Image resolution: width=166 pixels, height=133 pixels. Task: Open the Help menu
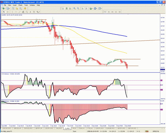[x=38, y=5]
